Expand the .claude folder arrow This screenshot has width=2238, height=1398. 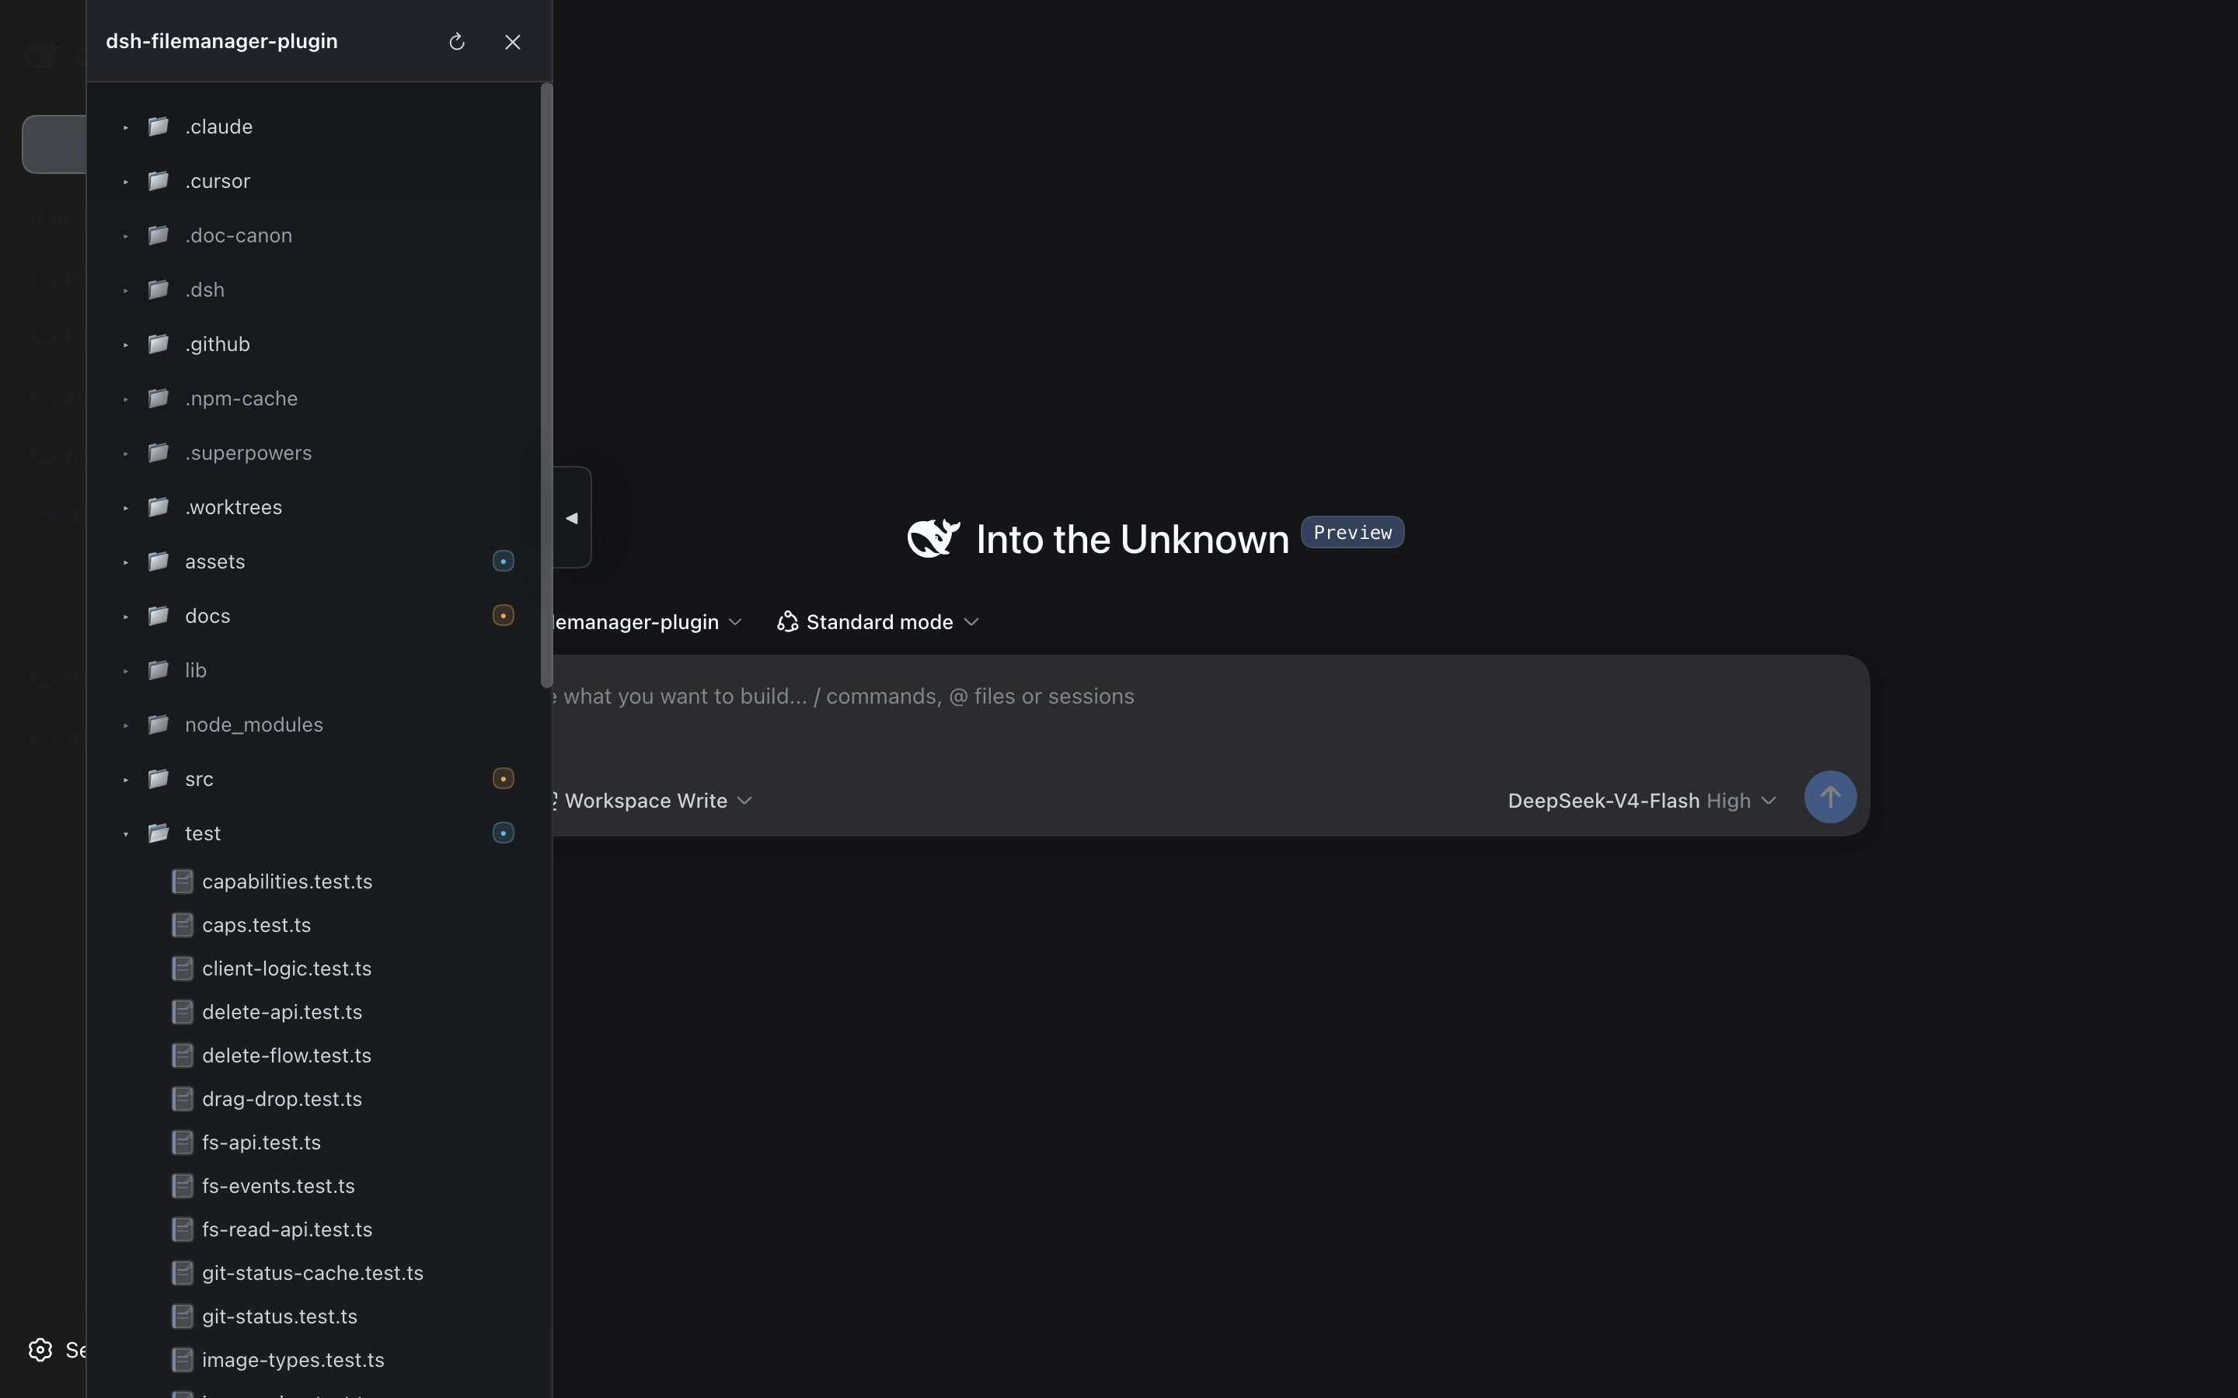(x=126, y=127)
